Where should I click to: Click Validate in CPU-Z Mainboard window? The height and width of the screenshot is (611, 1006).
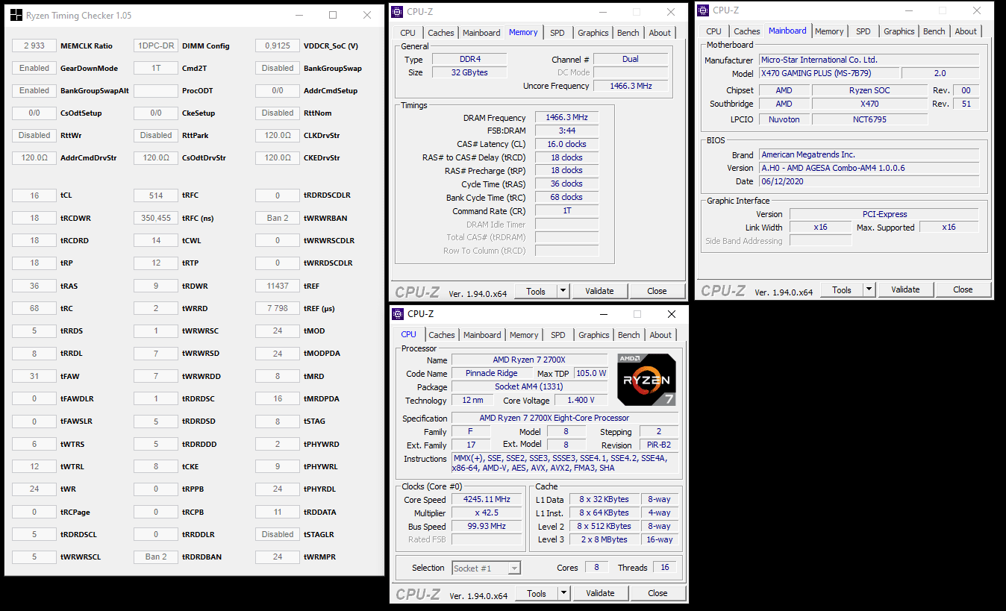click(905, 289)
